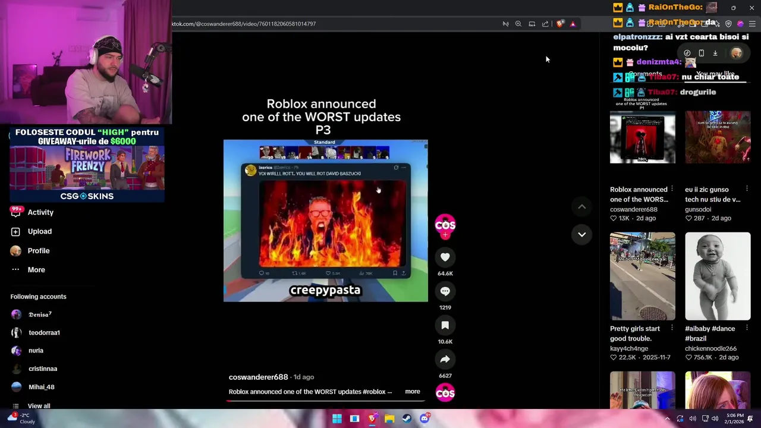Click the share-page icon in the address bar
Screen dimensions: 761x428
545,24
